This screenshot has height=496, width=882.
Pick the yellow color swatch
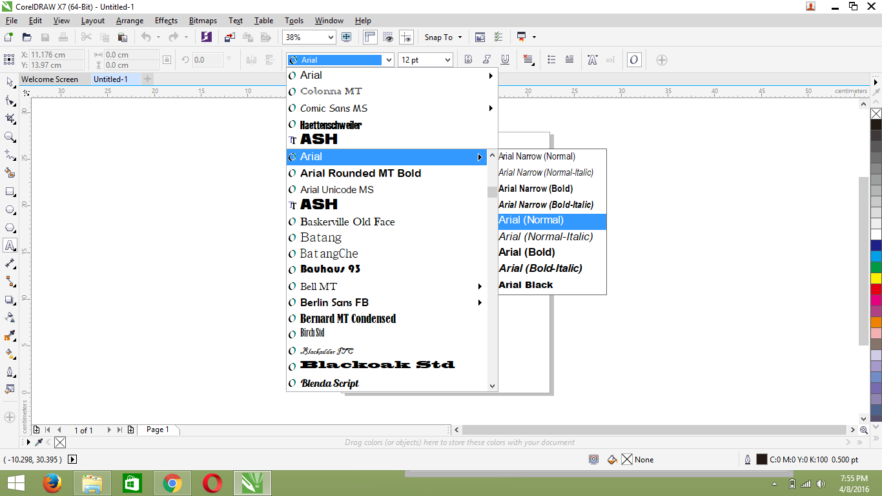(x=876, y=278)
